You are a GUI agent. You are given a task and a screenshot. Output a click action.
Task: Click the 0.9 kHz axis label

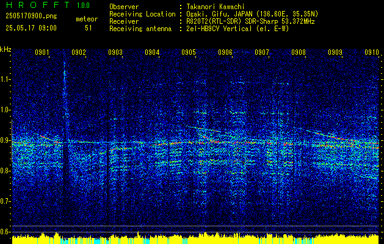5,140
